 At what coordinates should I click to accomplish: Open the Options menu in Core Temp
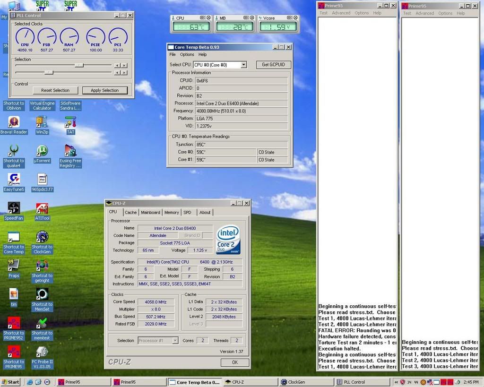coord(187,54)
